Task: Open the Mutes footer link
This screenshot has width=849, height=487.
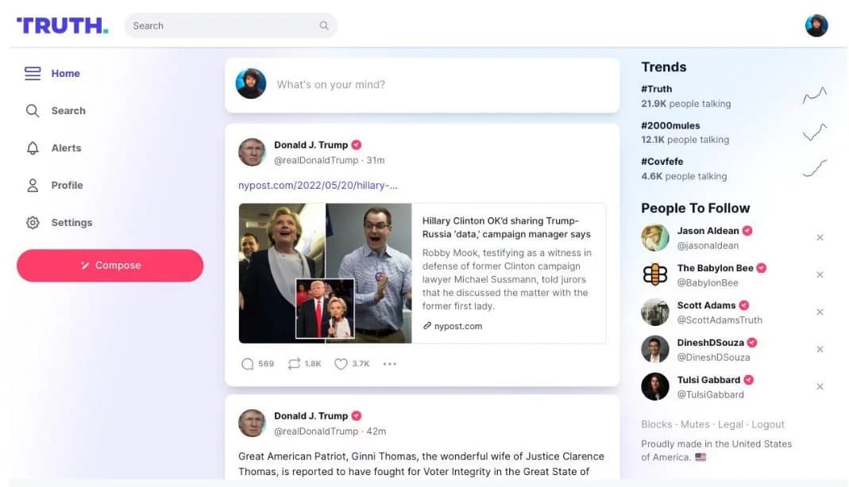Action: point(695,424)
